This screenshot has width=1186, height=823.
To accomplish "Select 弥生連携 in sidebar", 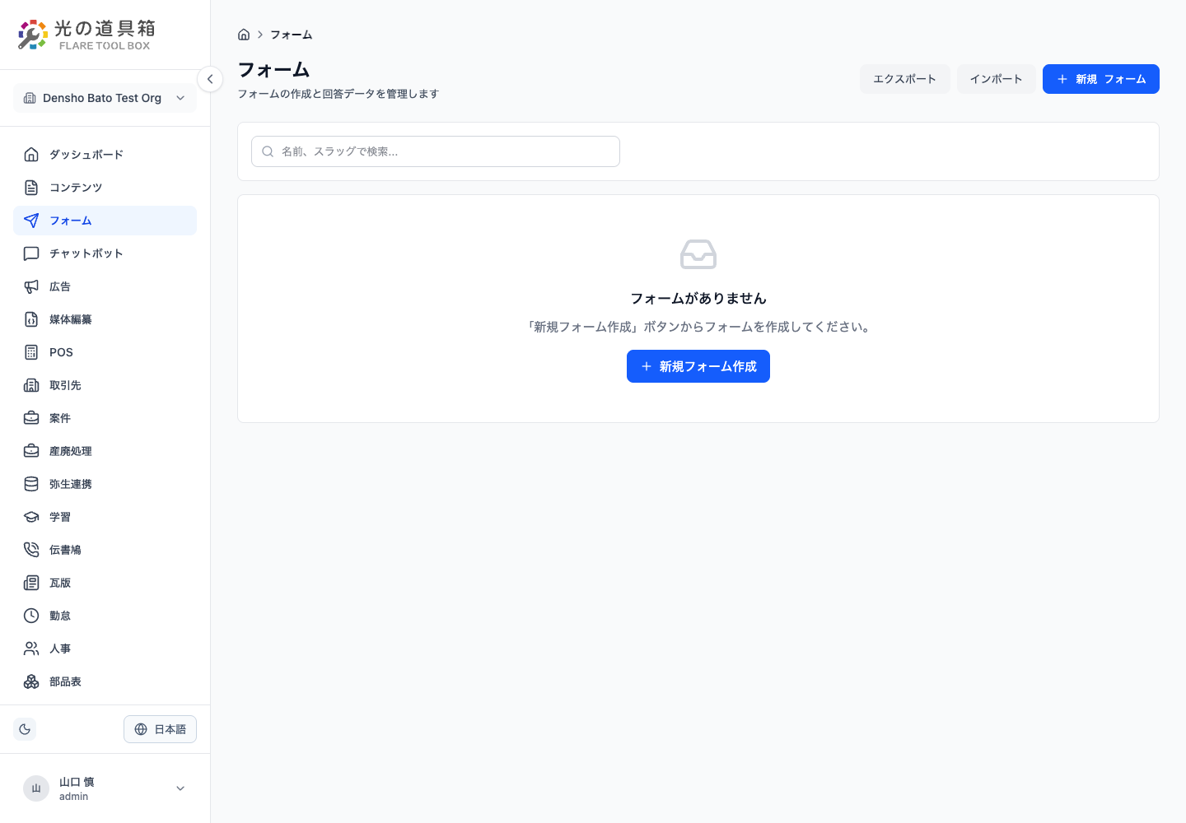I will click(x=105, y=484).
